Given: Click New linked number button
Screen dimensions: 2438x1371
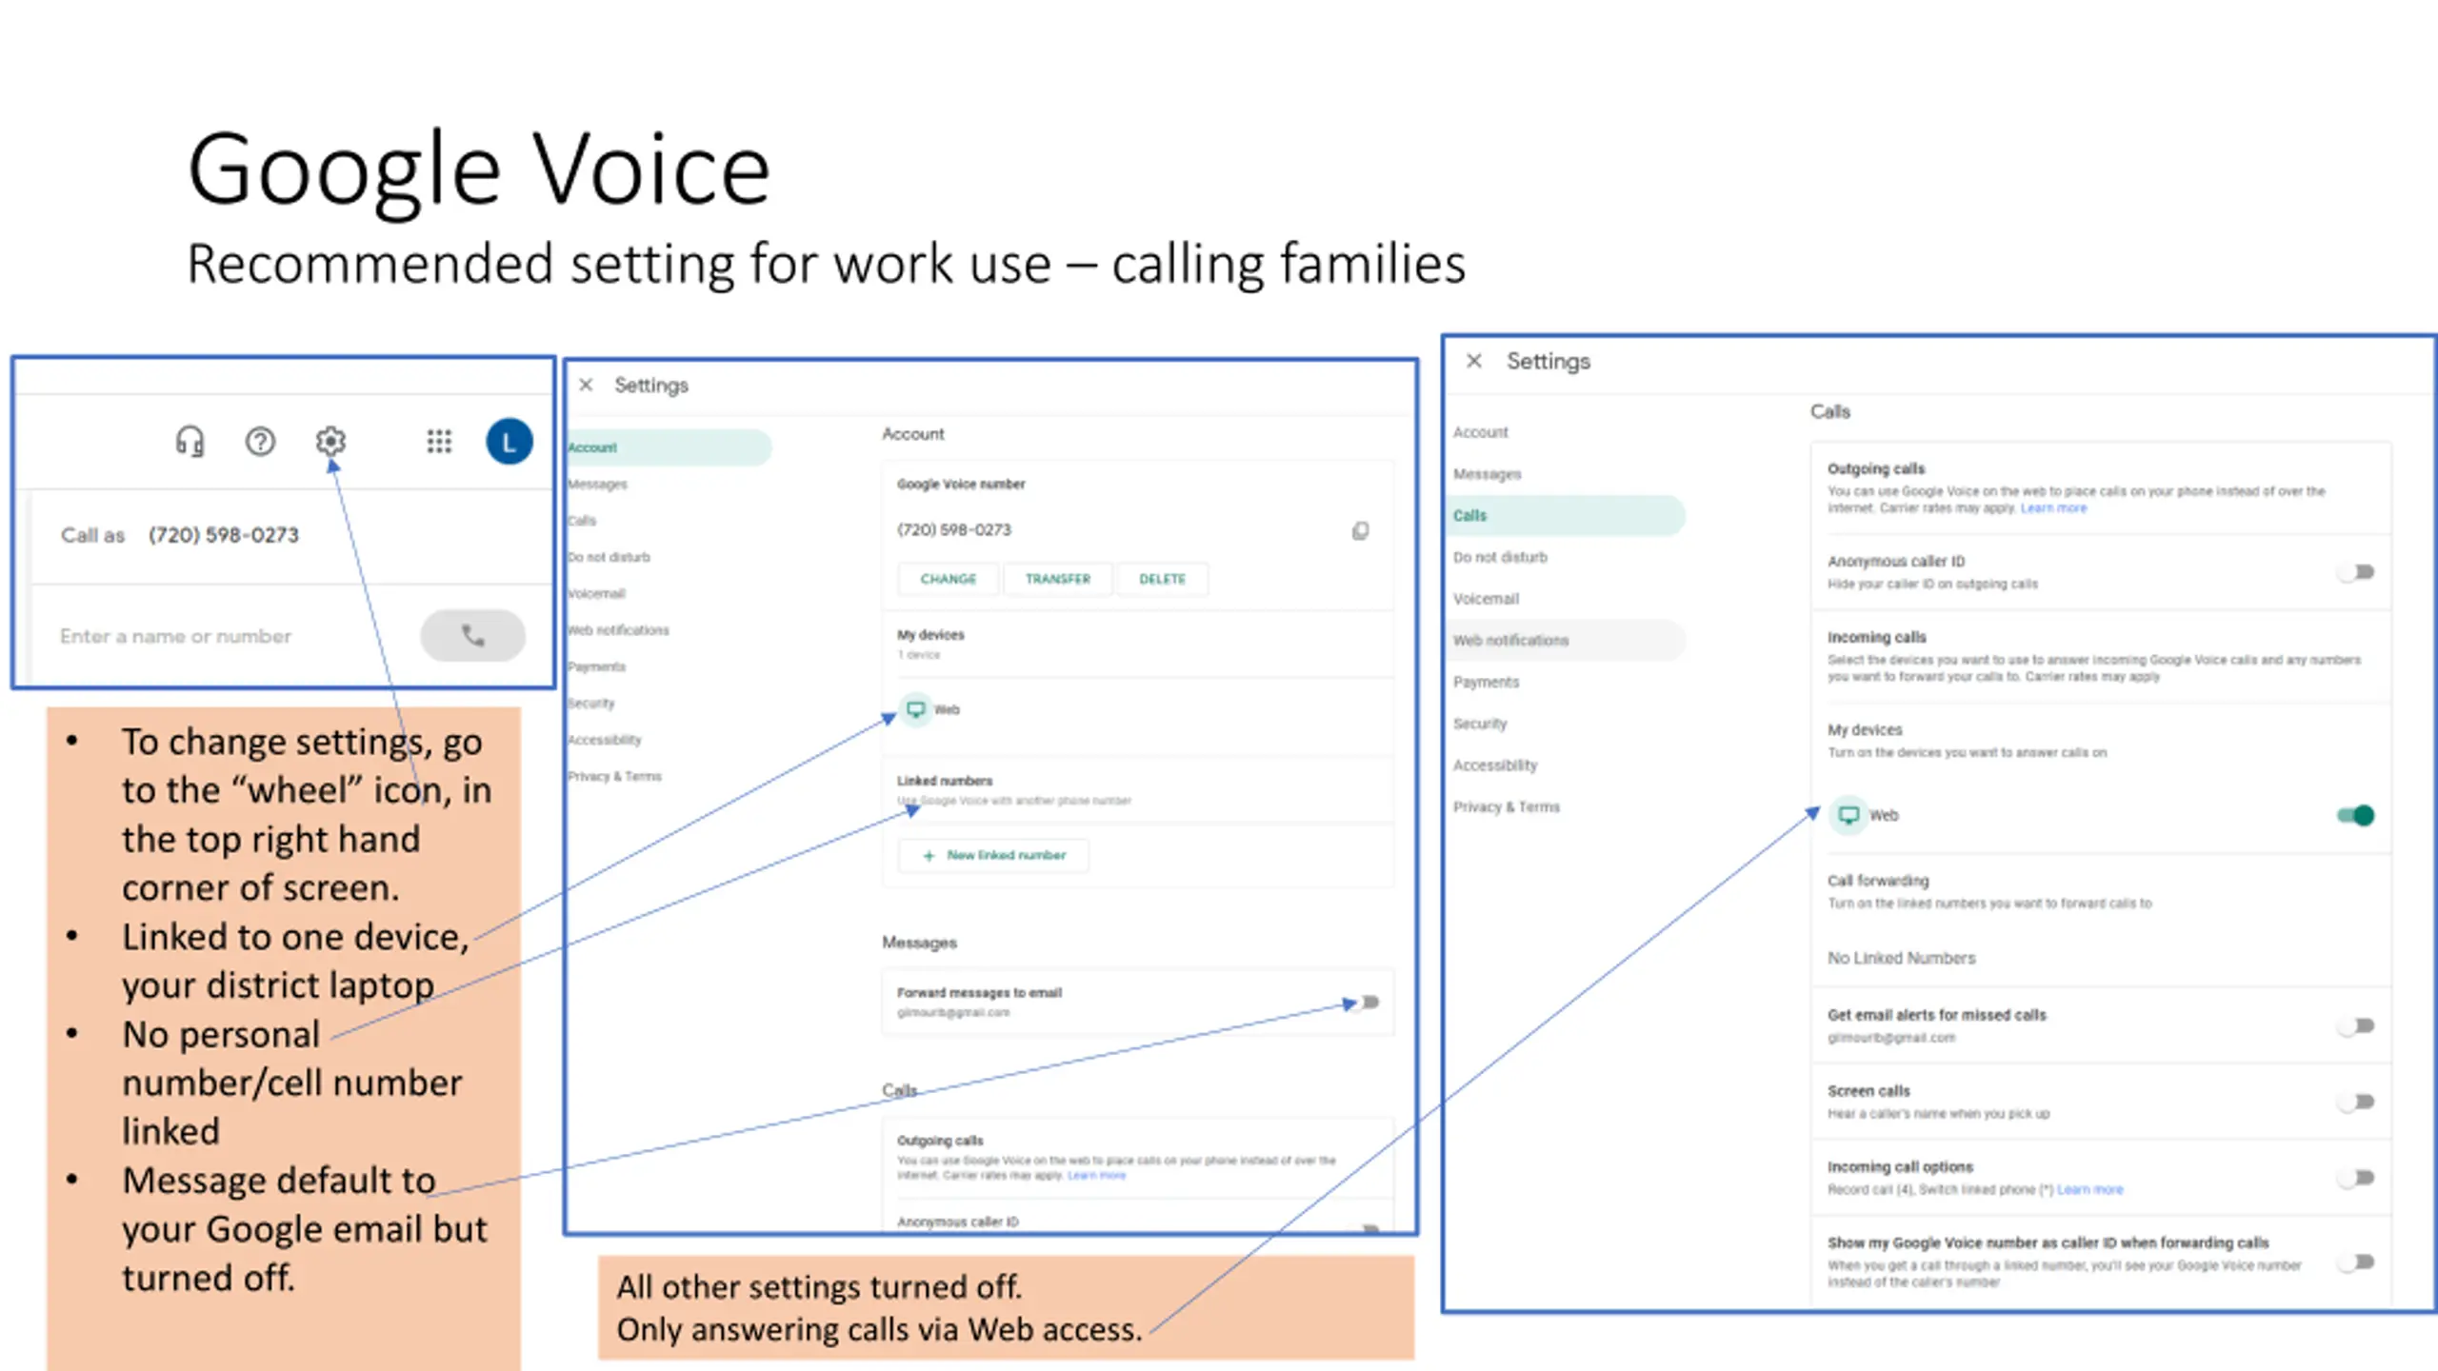Looking at the screenshot, I should (x=994, y=855).
